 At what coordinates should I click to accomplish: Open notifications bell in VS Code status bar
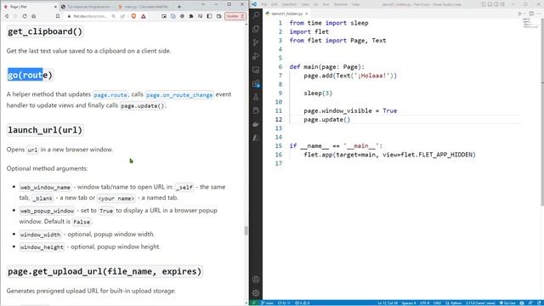pyautogui.click(x=539, y=303)
